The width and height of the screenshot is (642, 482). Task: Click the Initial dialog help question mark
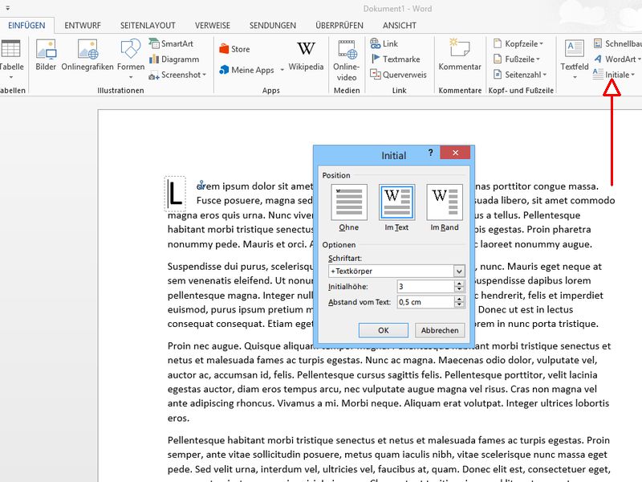(431, 153)
